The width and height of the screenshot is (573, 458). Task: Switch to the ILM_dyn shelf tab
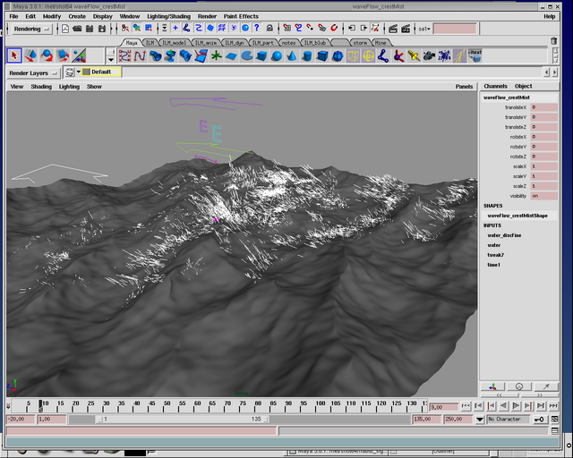pyautogui.click(x=234, y=42)
